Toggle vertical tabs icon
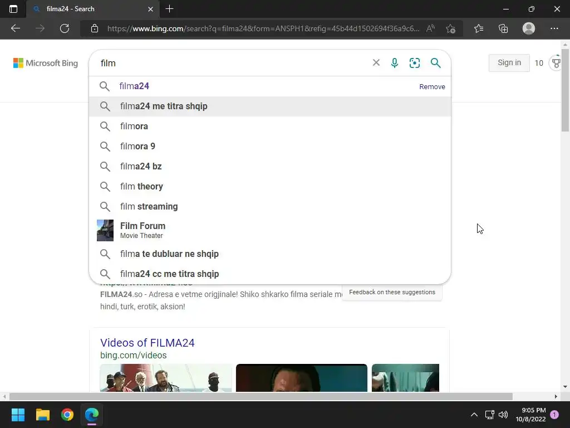This screenshot has width=570, height=428. coord(13,9)
